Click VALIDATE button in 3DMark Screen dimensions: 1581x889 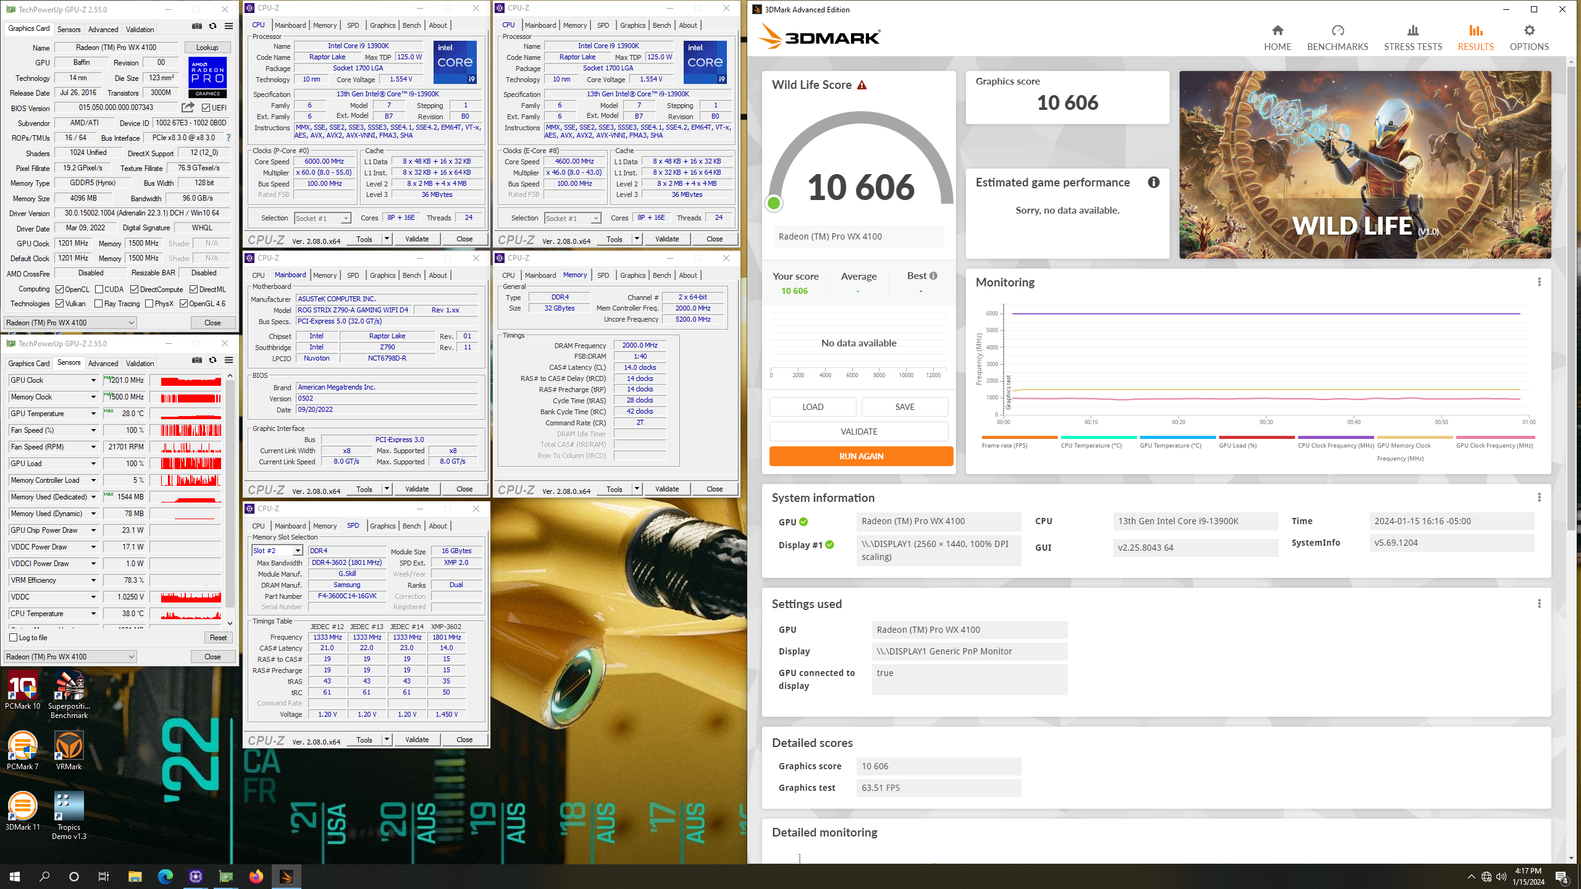[858, 432]
